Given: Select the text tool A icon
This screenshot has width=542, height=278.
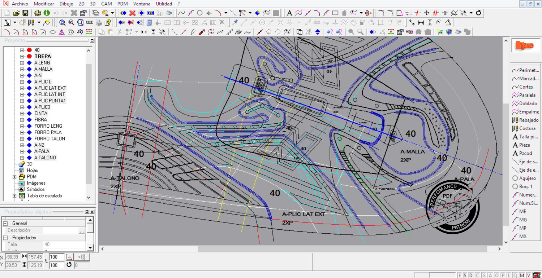Looking at the screenshot, I should pyautogui.click(x=289, y=13).
